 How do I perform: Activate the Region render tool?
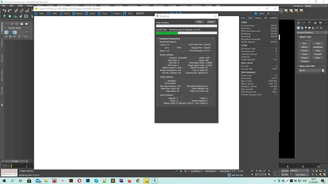(115, 13)
